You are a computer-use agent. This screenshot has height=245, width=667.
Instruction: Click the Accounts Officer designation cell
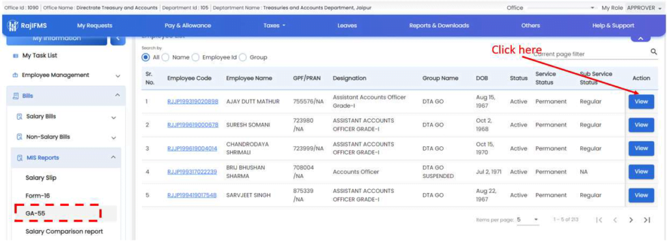coord(356,172)
